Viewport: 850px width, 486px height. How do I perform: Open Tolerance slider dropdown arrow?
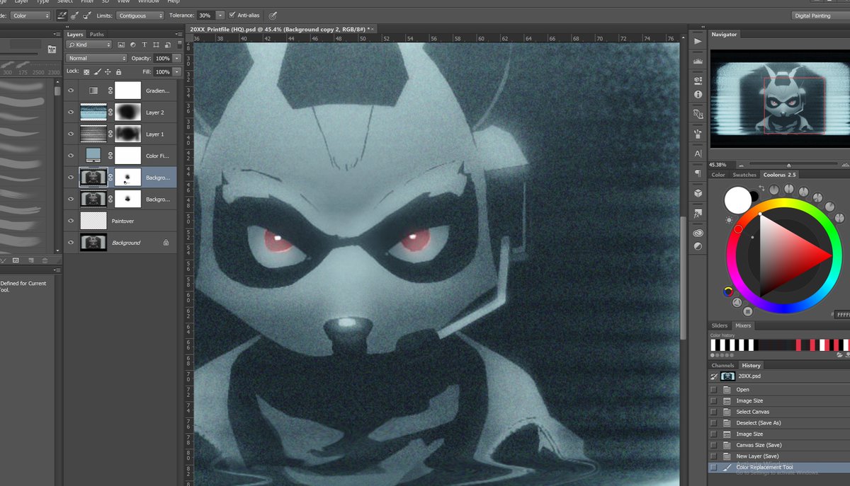[221, 15]
